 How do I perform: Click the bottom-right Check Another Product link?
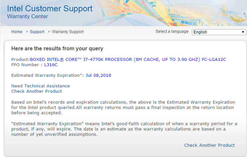[x=209, y=145]
